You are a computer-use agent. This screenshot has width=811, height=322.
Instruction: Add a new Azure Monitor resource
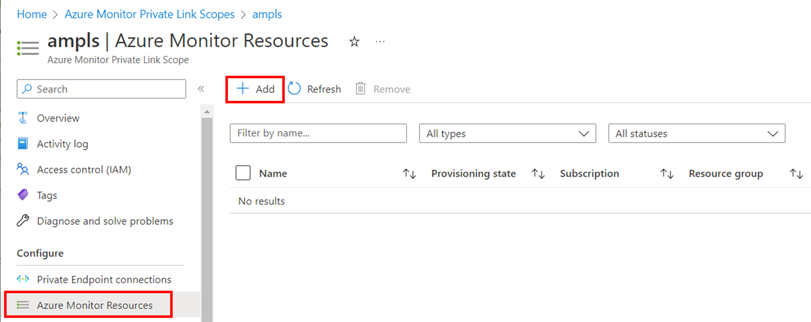(255, 89)
